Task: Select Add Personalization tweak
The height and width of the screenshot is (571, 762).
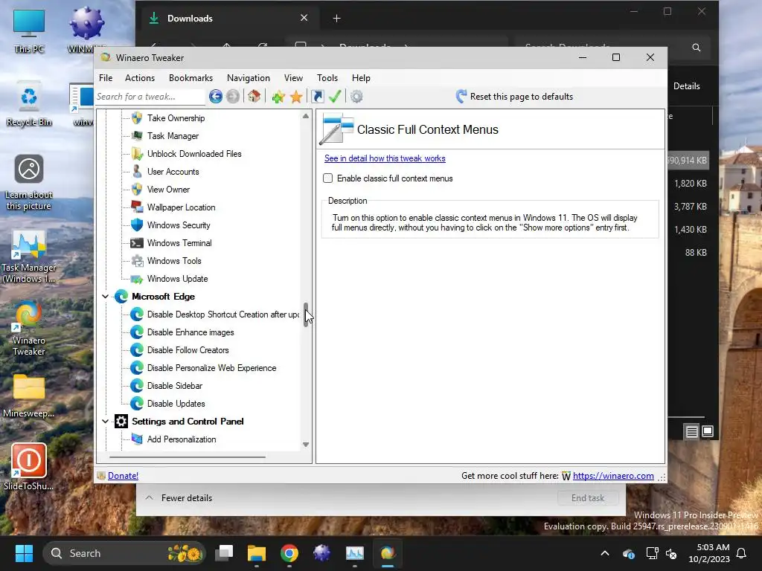Action: point(182,439)
